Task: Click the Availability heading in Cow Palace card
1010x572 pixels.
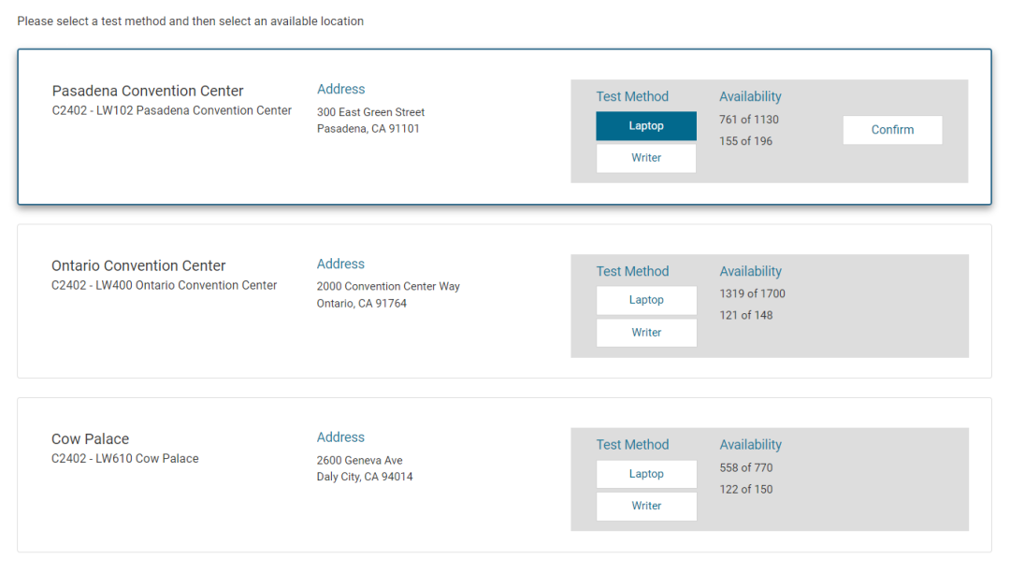Action: tap(750, 445)
